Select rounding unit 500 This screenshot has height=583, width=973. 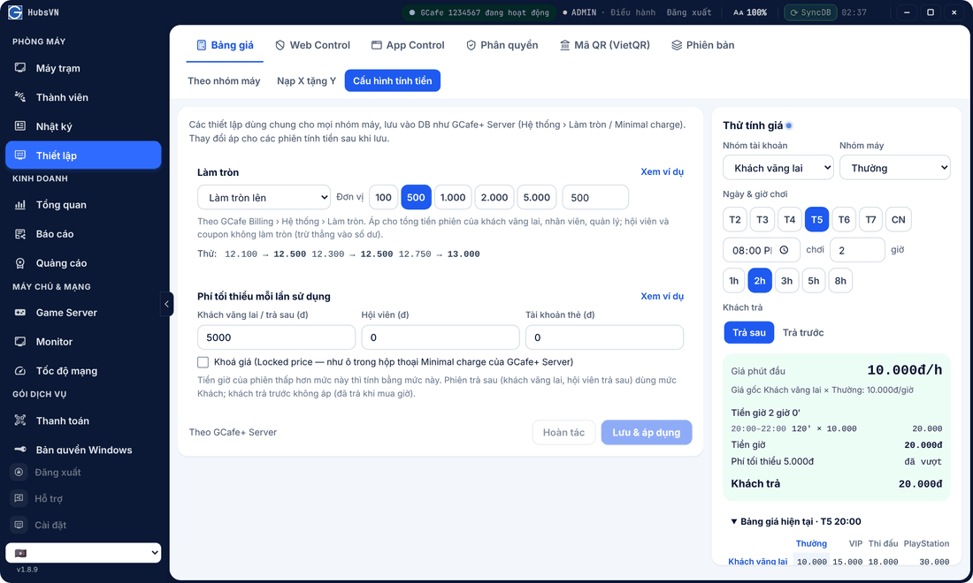coord(416,198)
